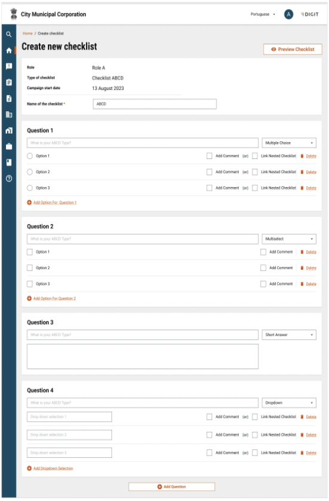Screen dimensions: 329x501
Task: Click the user avatar A icon
Action: click(288, 14)
